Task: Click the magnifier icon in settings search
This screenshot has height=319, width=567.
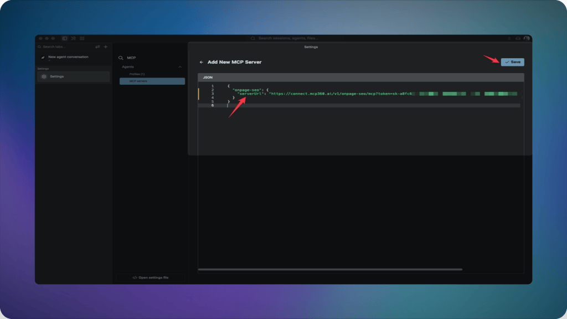Action: click(121, 58)
